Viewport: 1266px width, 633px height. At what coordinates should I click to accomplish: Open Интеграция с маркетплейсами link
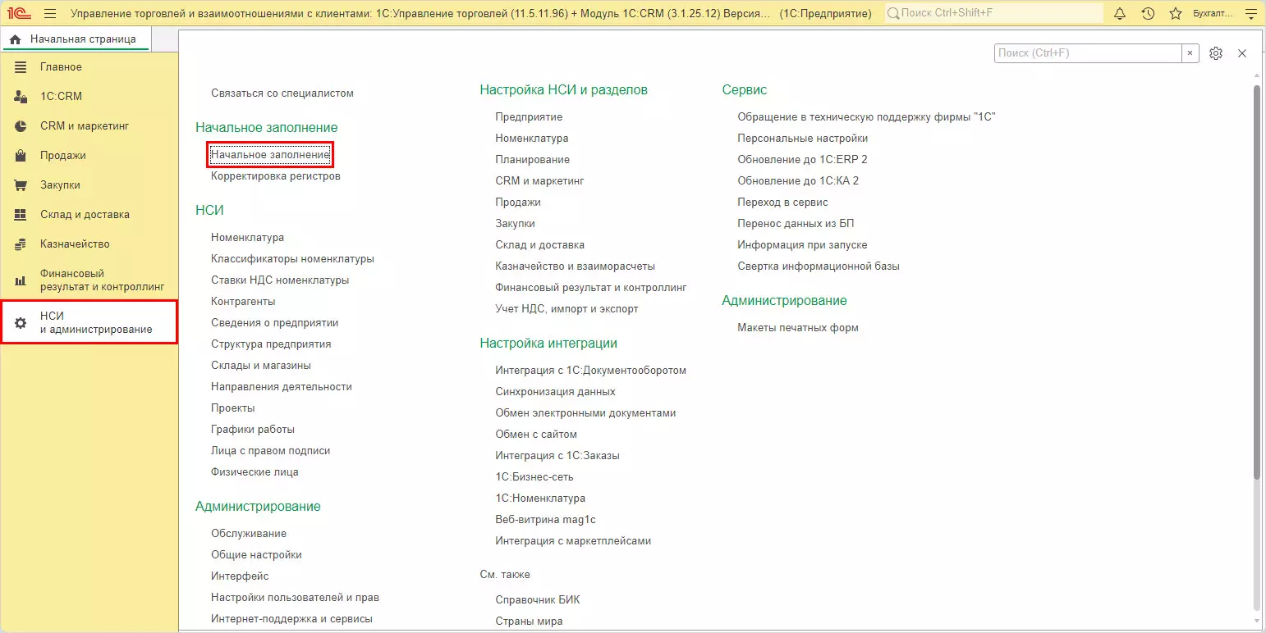[574, 541]
